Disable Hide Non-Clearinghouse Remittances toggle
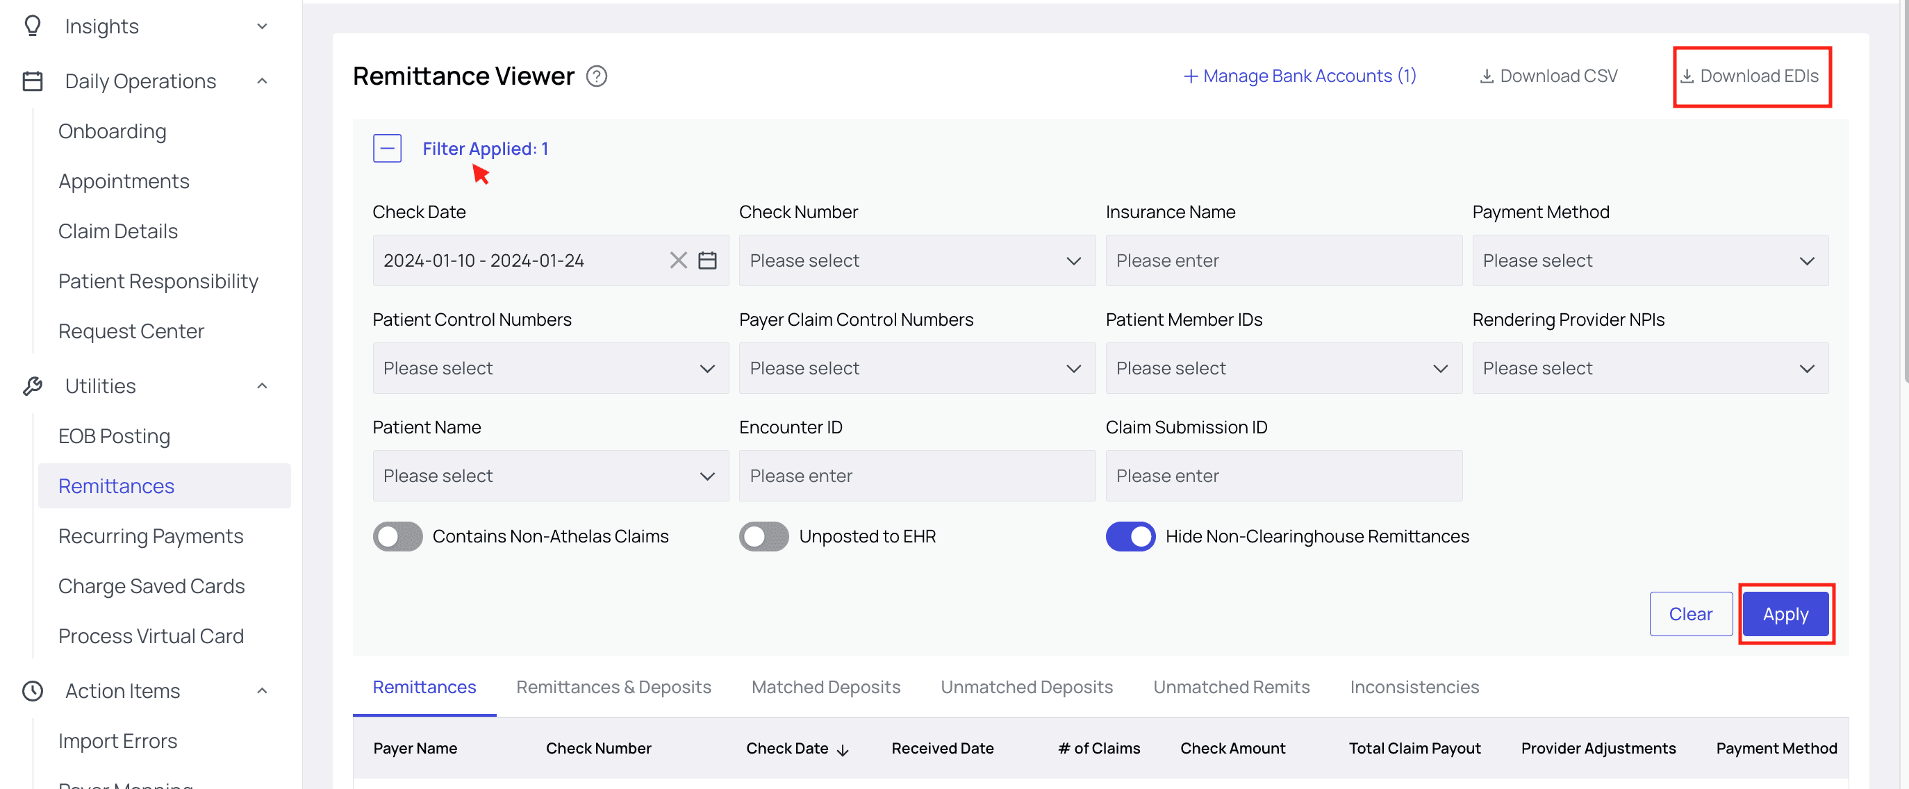The image size is (1909, 789). (1130, 536)
